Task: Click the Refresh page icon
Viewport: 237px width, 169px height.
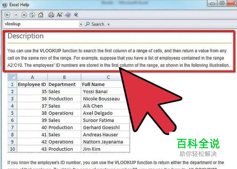Action: tap(32, 15)
